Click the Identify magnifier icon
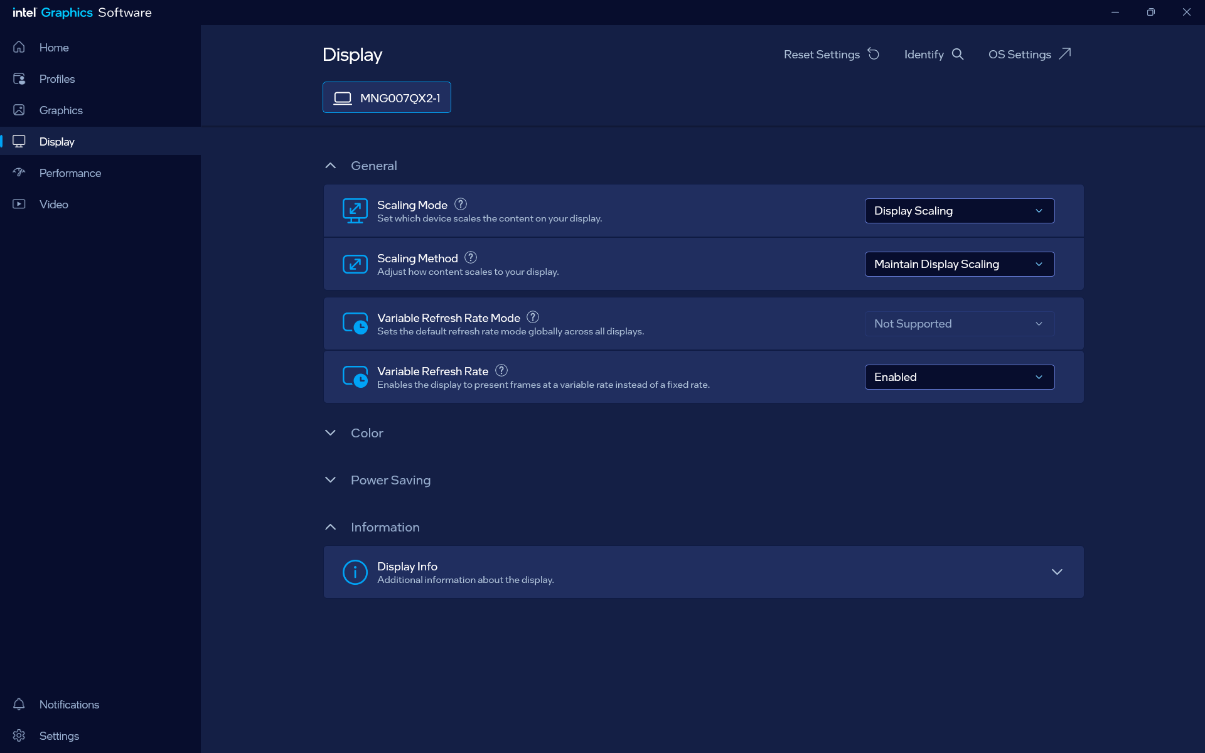1205x753 pixels. [958, 54]
